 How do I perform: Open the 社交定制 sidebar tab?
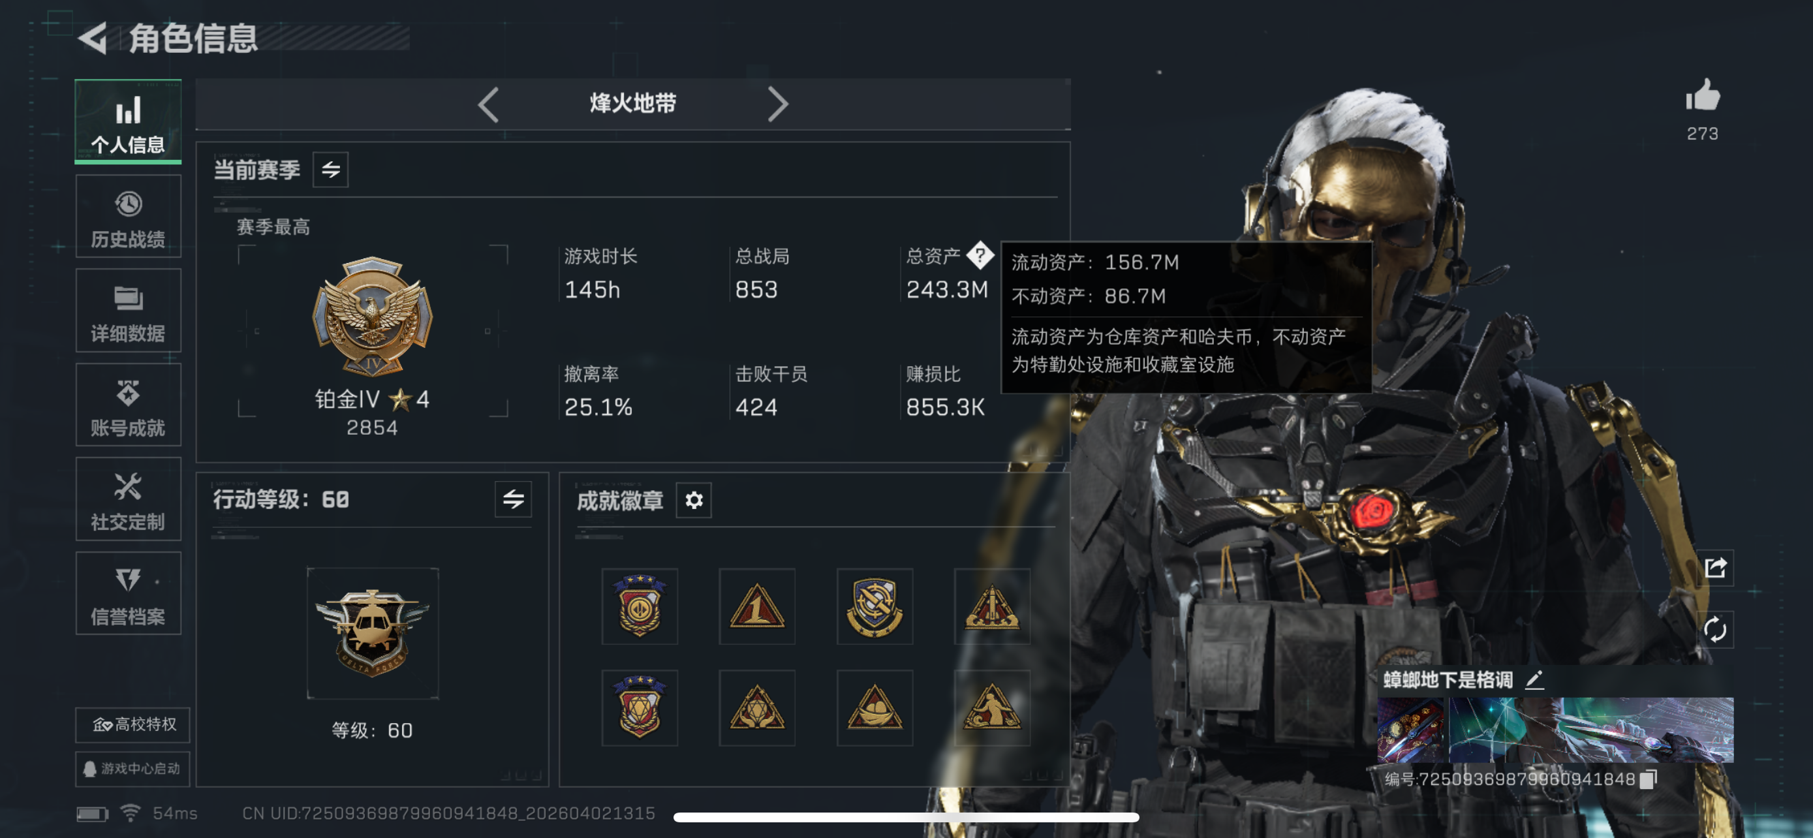point(128,499)
